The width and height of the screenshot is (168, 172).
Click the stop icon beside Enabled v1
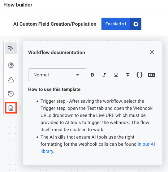click(136, 24)
